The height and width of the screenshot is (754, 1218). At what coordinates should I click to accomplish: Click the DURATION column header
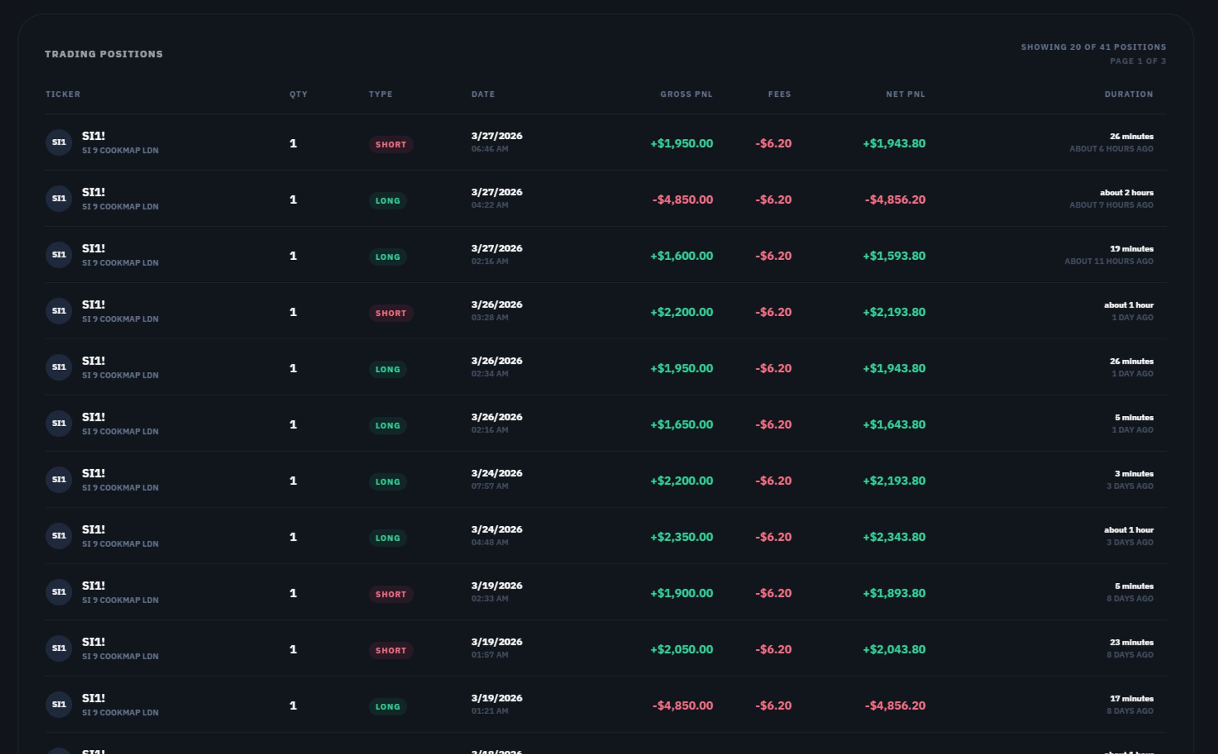pos(1129,94)
